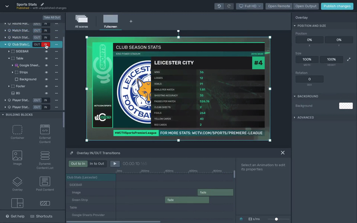The width and height of the screenshot is (357, 223).
Task: Select the Green Strip fade animation block
Action: pyautogui.click(x=187, y=200)
